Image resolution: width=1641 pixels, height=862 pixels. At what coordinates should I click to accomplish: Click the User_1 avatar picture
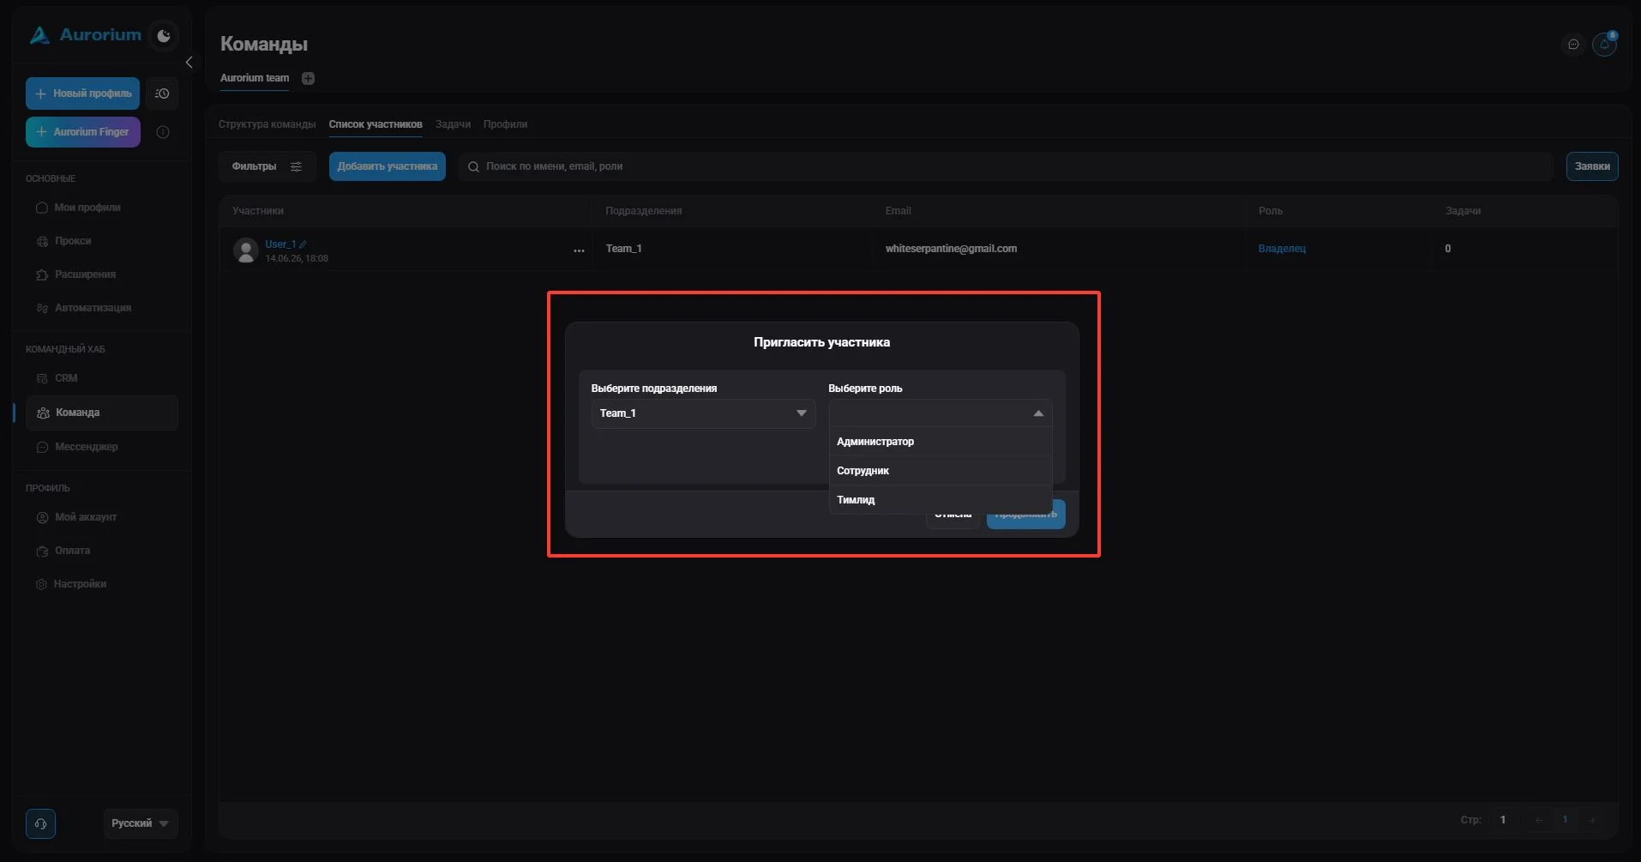pyautogui.click(x=246, y=250)
